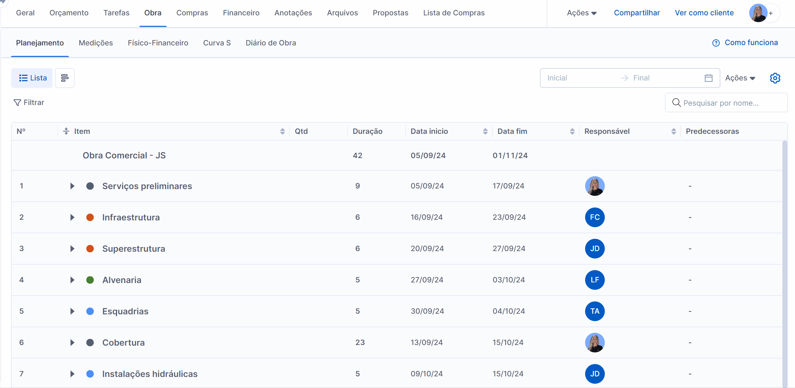Sort by Responsável column arrows
The image size is (795, 388).
[673, 131]
